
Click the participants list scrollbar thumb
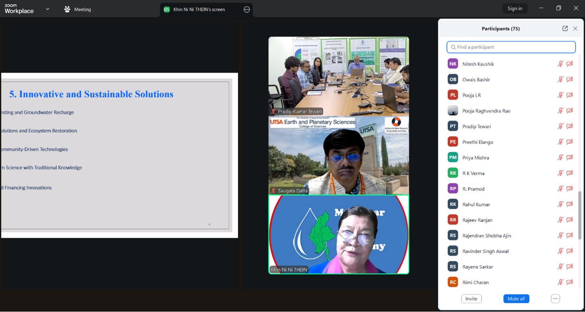tap(580, 215)
